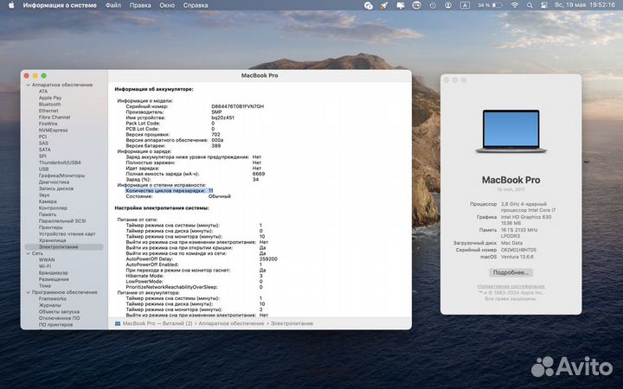Open the 'Нормативная сертификация' link
The height and width of the screenshot is (389, 623).
click(x=511, y=286)
